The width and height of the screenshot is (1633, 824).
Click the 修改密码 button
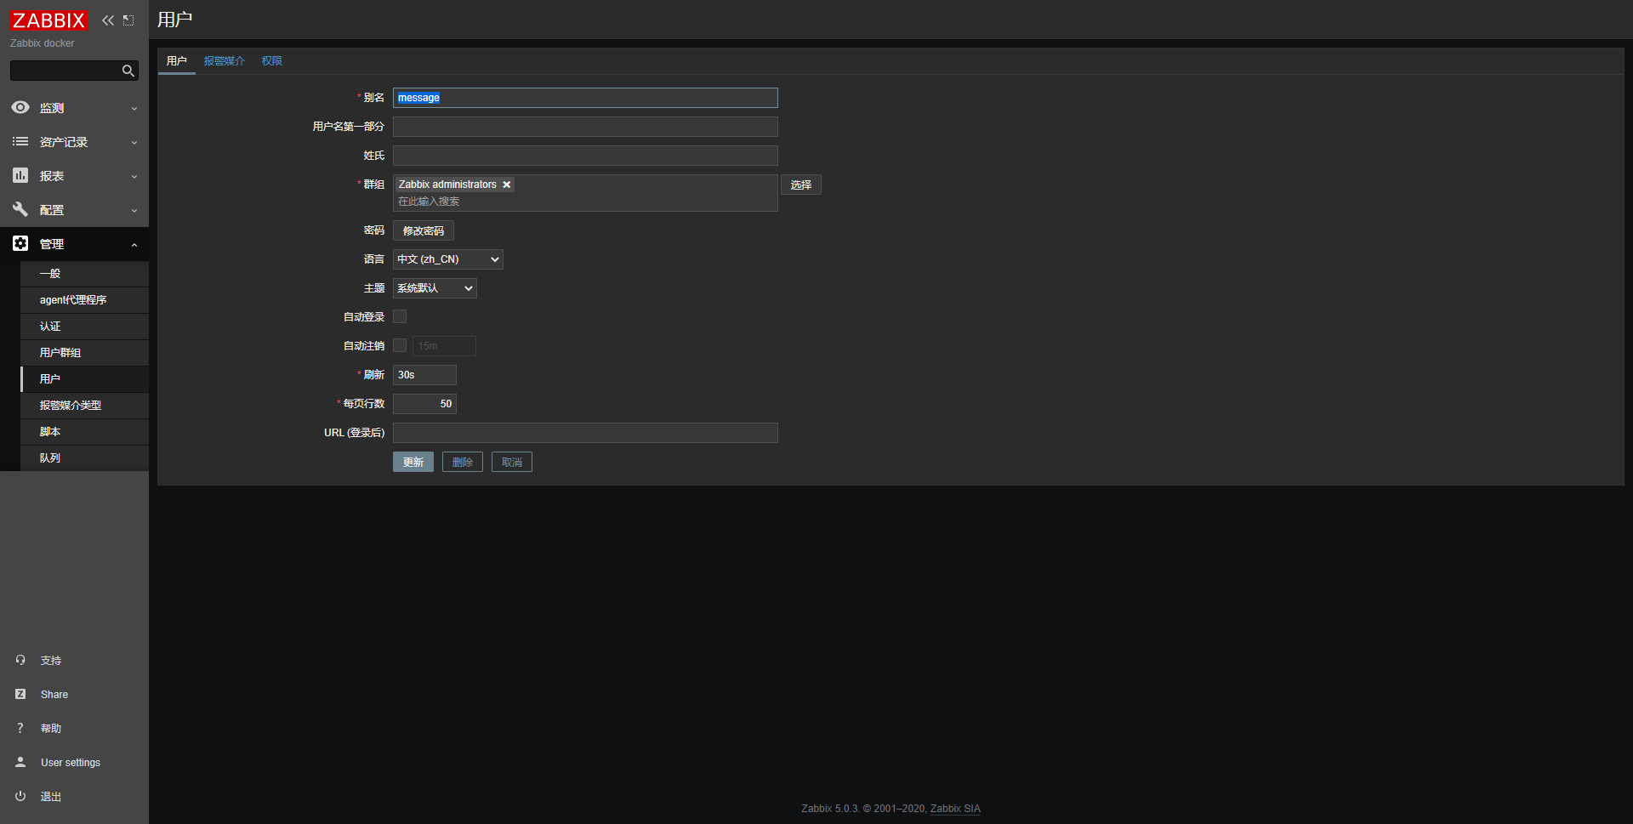click(x=424, y=230)
